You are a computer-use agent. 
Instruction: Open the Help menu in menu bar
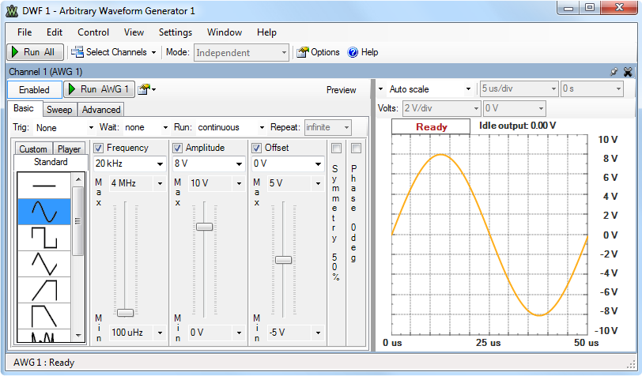coord(266,32)
